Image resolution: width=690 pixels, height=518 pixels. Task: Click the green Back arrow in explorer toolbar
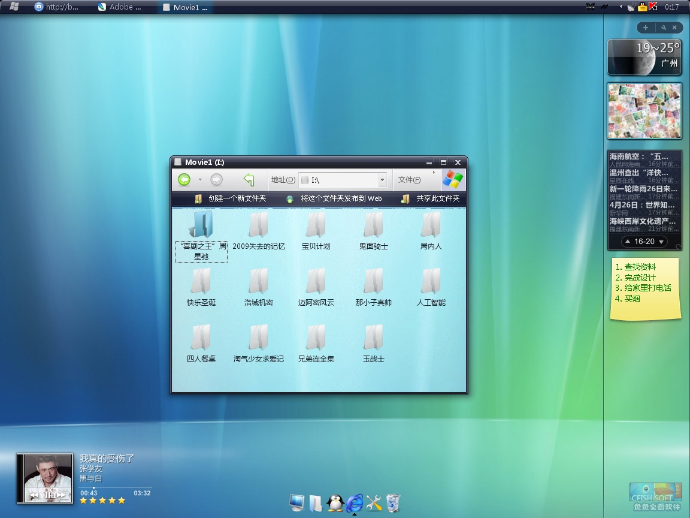click(x=184, y=179)
